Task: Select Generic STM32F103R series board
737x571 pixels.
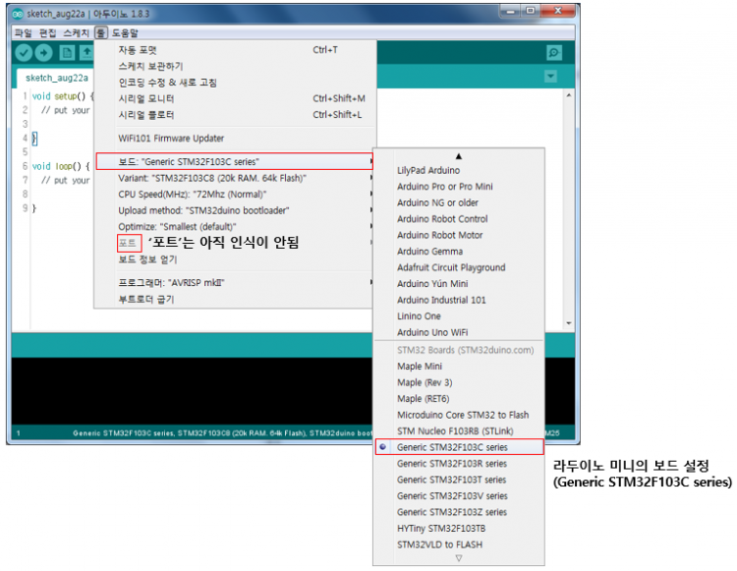Action: pyautogui.click(x=459, y=463)
